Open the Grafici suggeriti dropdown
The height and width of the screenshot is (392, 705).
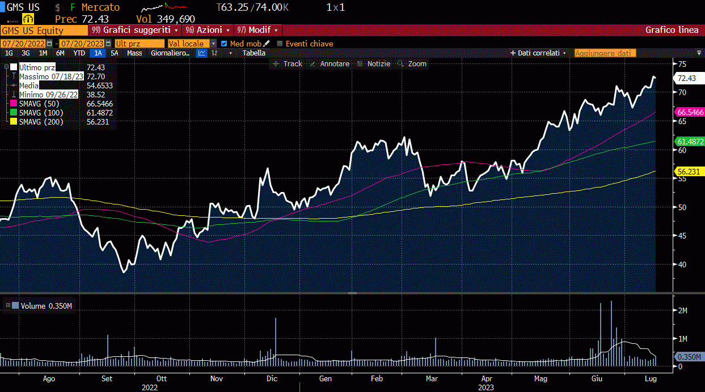click(x=136, y=30)
